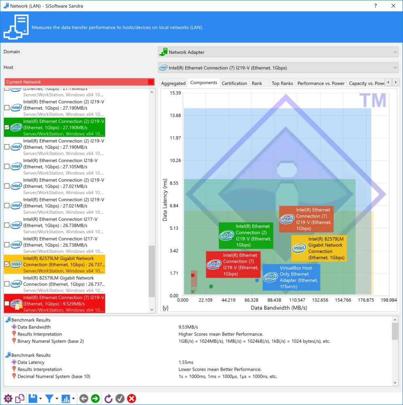Click Intel logo in green chart label
403x405 pixels.
click(x=226, y=235)
